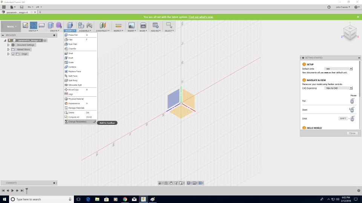This screenshot has width=362, height=203.
Task: Pin Change Parameters to toolbar
Action: tap(94, 122)
